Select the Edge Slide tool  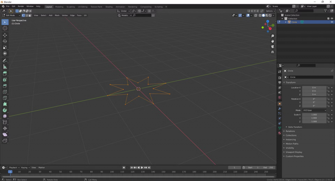coord(5,122)
